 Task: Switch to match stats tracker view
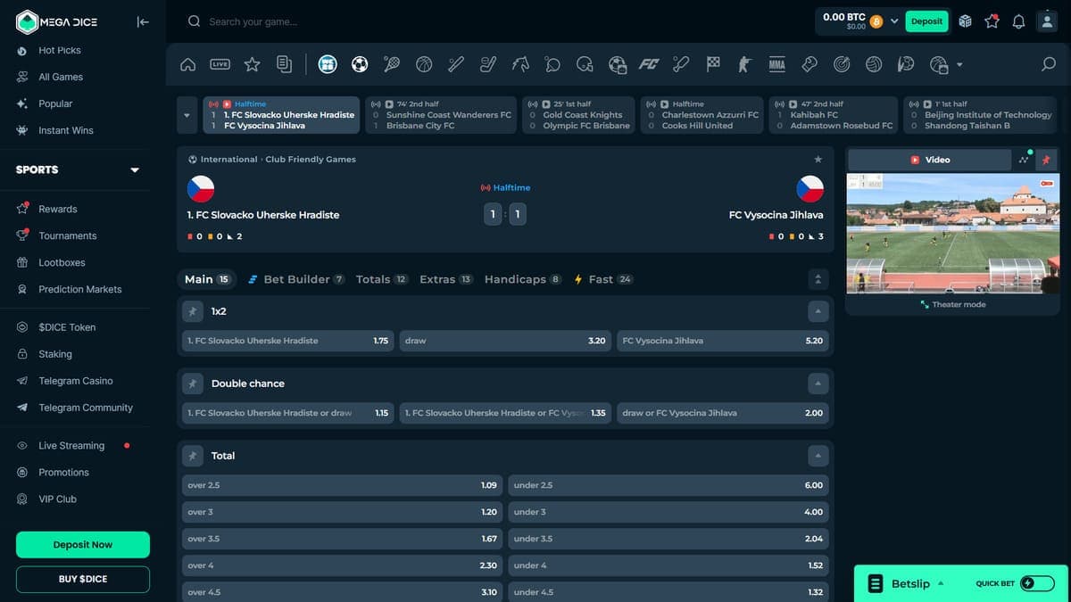pyautogui.click(x=1023, y=160)
